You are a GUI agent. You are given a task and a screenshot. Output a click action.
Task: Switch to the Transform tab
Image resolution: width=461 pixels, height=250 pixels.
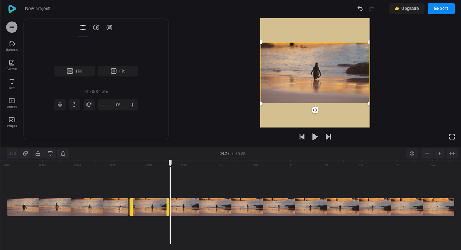(x=83, y=28)
